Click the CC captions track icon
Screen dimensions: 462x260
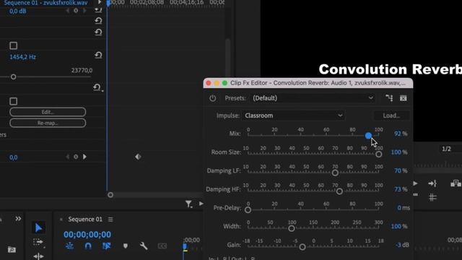162,246
